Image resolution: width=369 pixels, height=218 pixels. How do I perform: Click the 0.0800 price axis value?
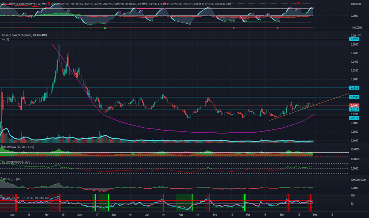[354, 132]
